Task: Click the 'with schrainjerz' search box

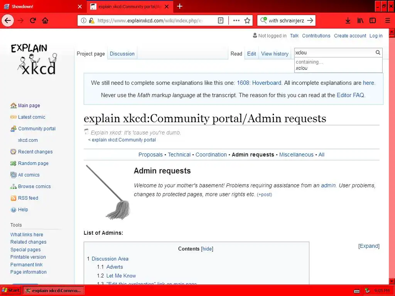Action: coord(286,21)
